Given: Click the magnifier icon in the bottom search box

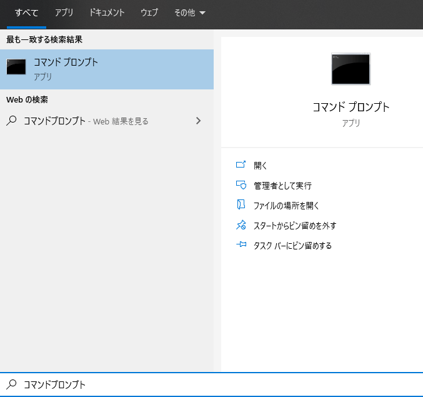Looking at the screenshot, I should tap(11, 384).
